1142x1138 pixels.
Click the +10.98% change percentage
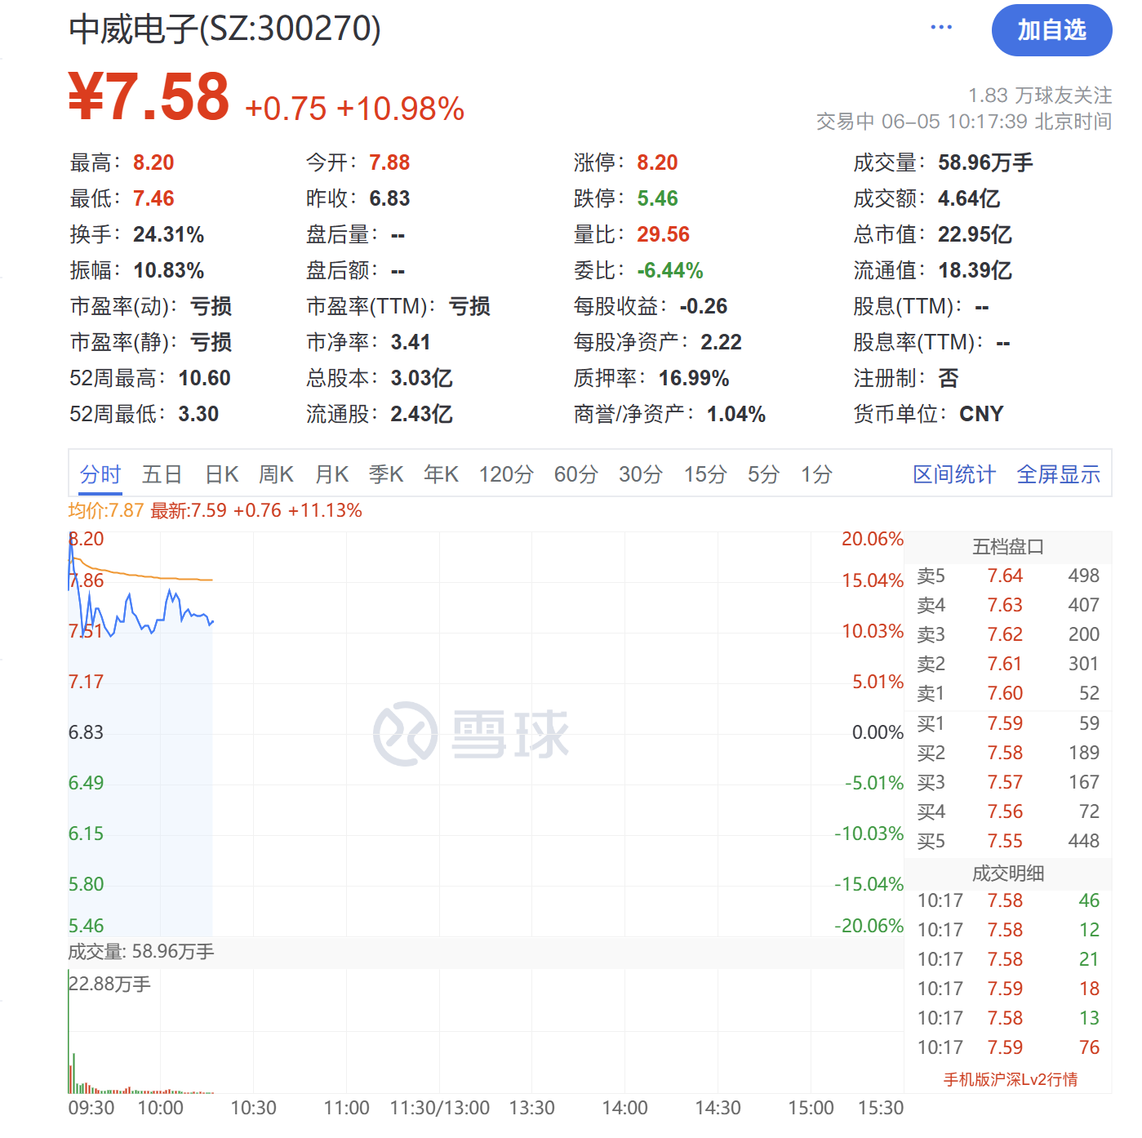[x=400, y=109]
